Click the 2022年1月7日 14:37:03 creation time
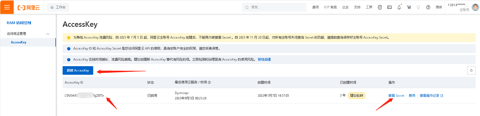This screenshot has height=116, width=480. [273, 96]
